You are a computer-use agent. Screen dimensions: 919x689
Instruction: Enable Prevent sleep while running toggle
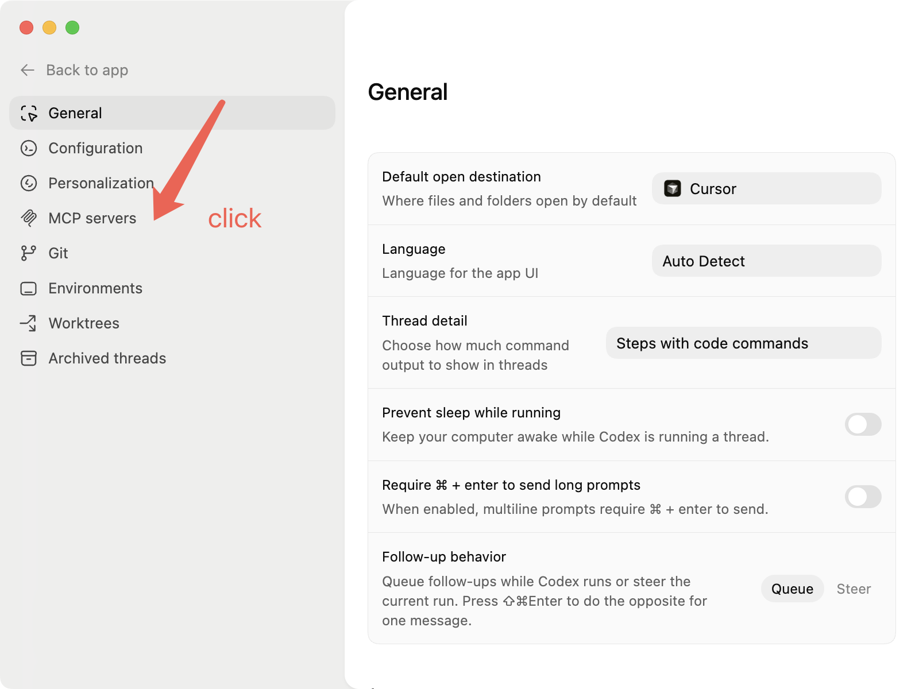click(863, 424)
